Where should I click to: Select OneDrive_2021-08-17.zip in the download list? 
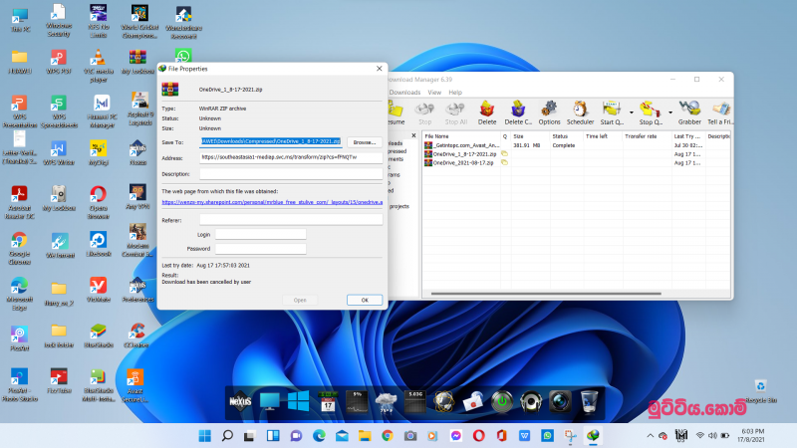(577, 162)
